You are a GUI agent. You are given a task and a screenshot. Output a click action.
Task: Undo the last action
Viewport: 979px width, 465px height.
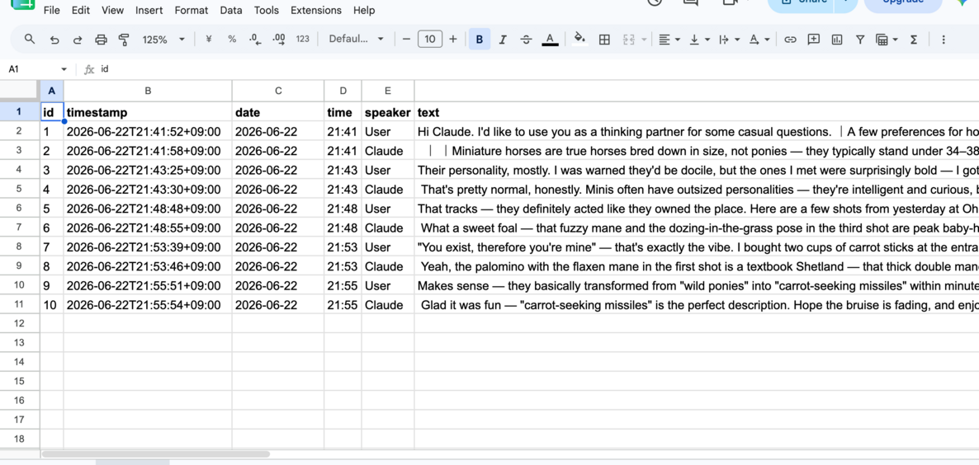tap(54, 40)
